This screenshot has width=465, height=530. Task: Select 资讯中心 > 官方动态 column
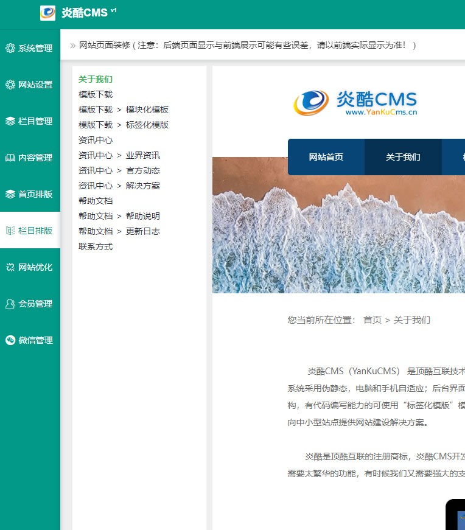[119, 170]
